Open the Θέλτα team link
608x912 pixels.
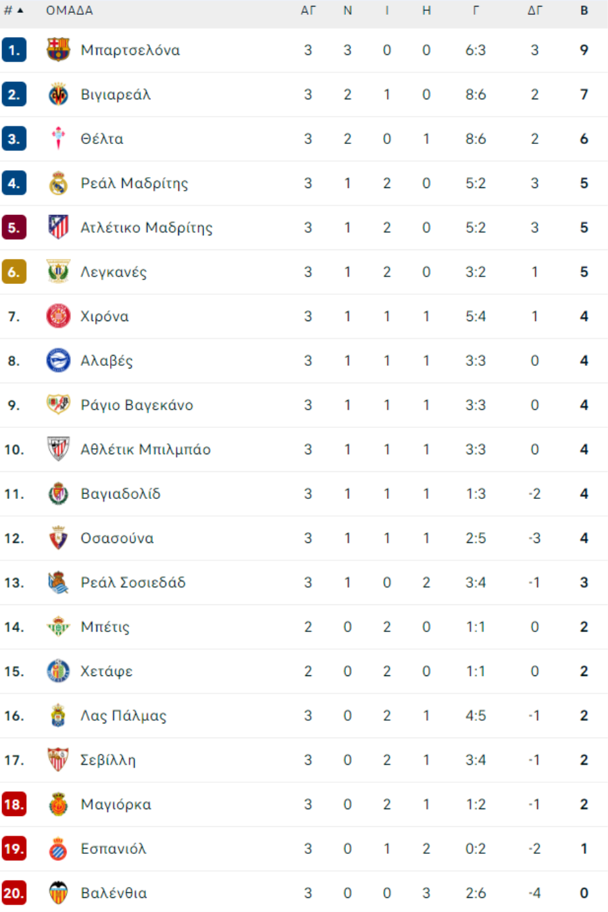pyautogui.click(x=102, y=139)
